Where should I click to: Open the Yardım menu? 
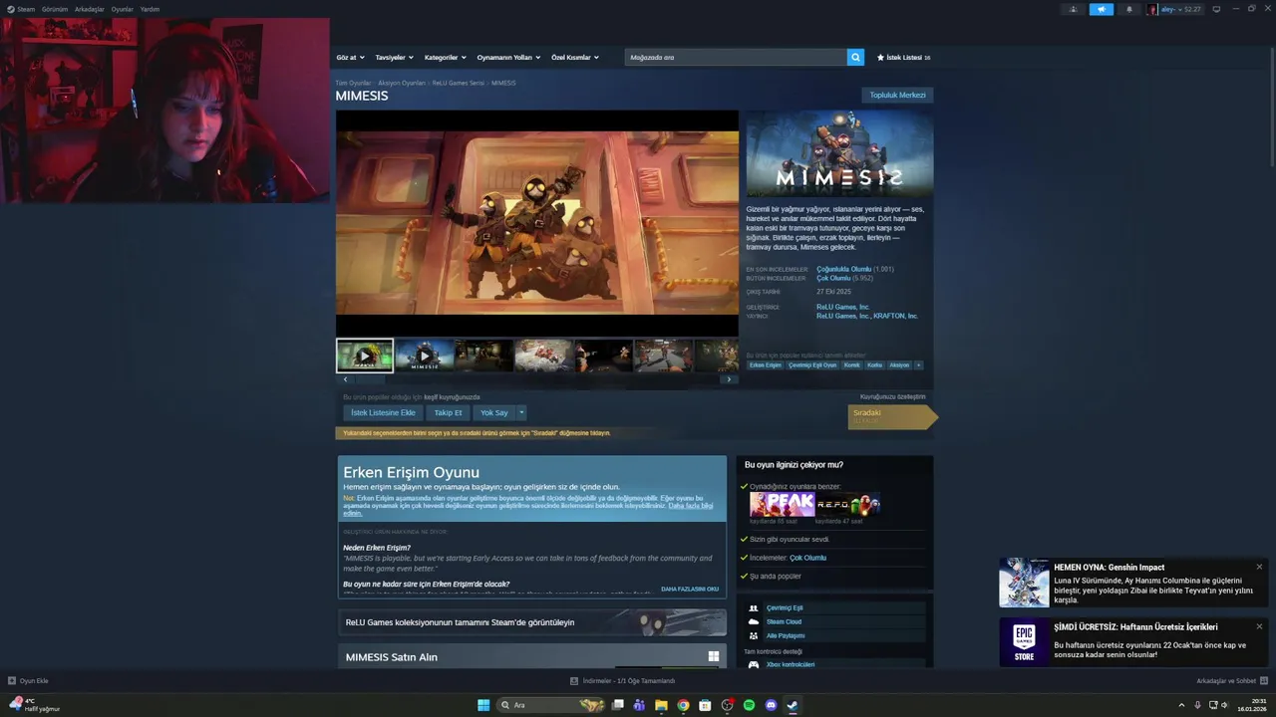150,9
